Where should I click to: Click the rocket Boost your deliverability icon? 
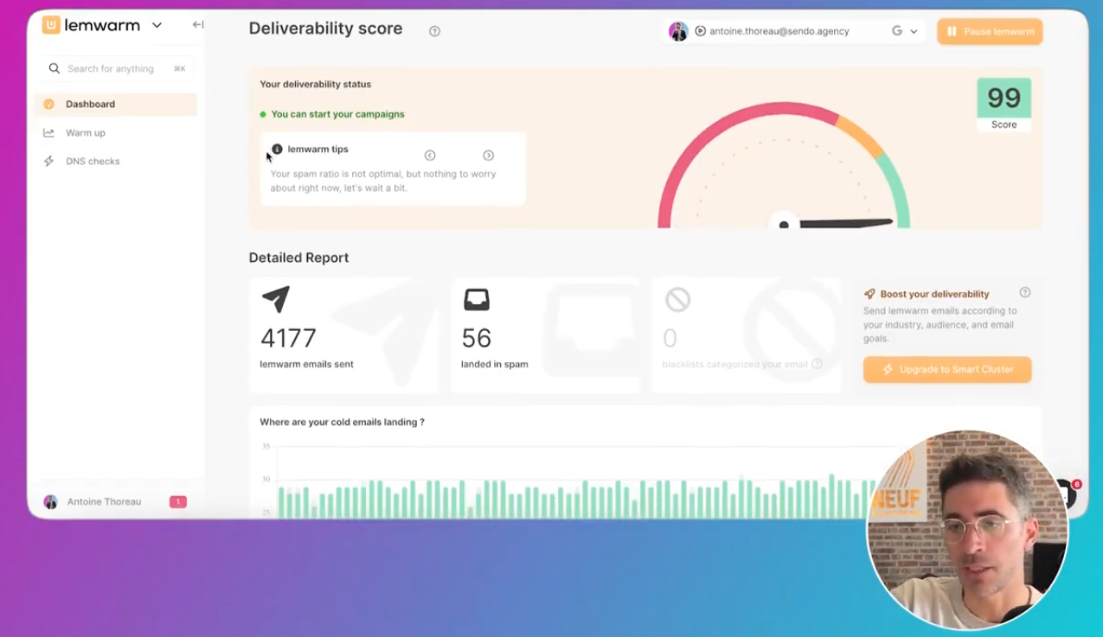coord(869,294)
